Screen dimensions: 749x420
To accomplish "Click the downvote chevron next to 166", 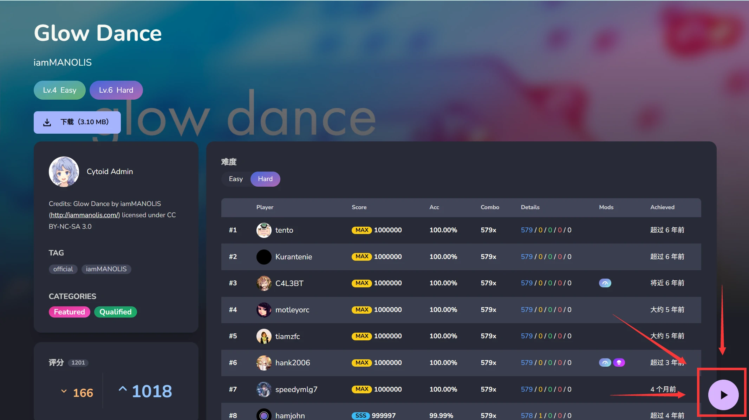I will 64,391.
